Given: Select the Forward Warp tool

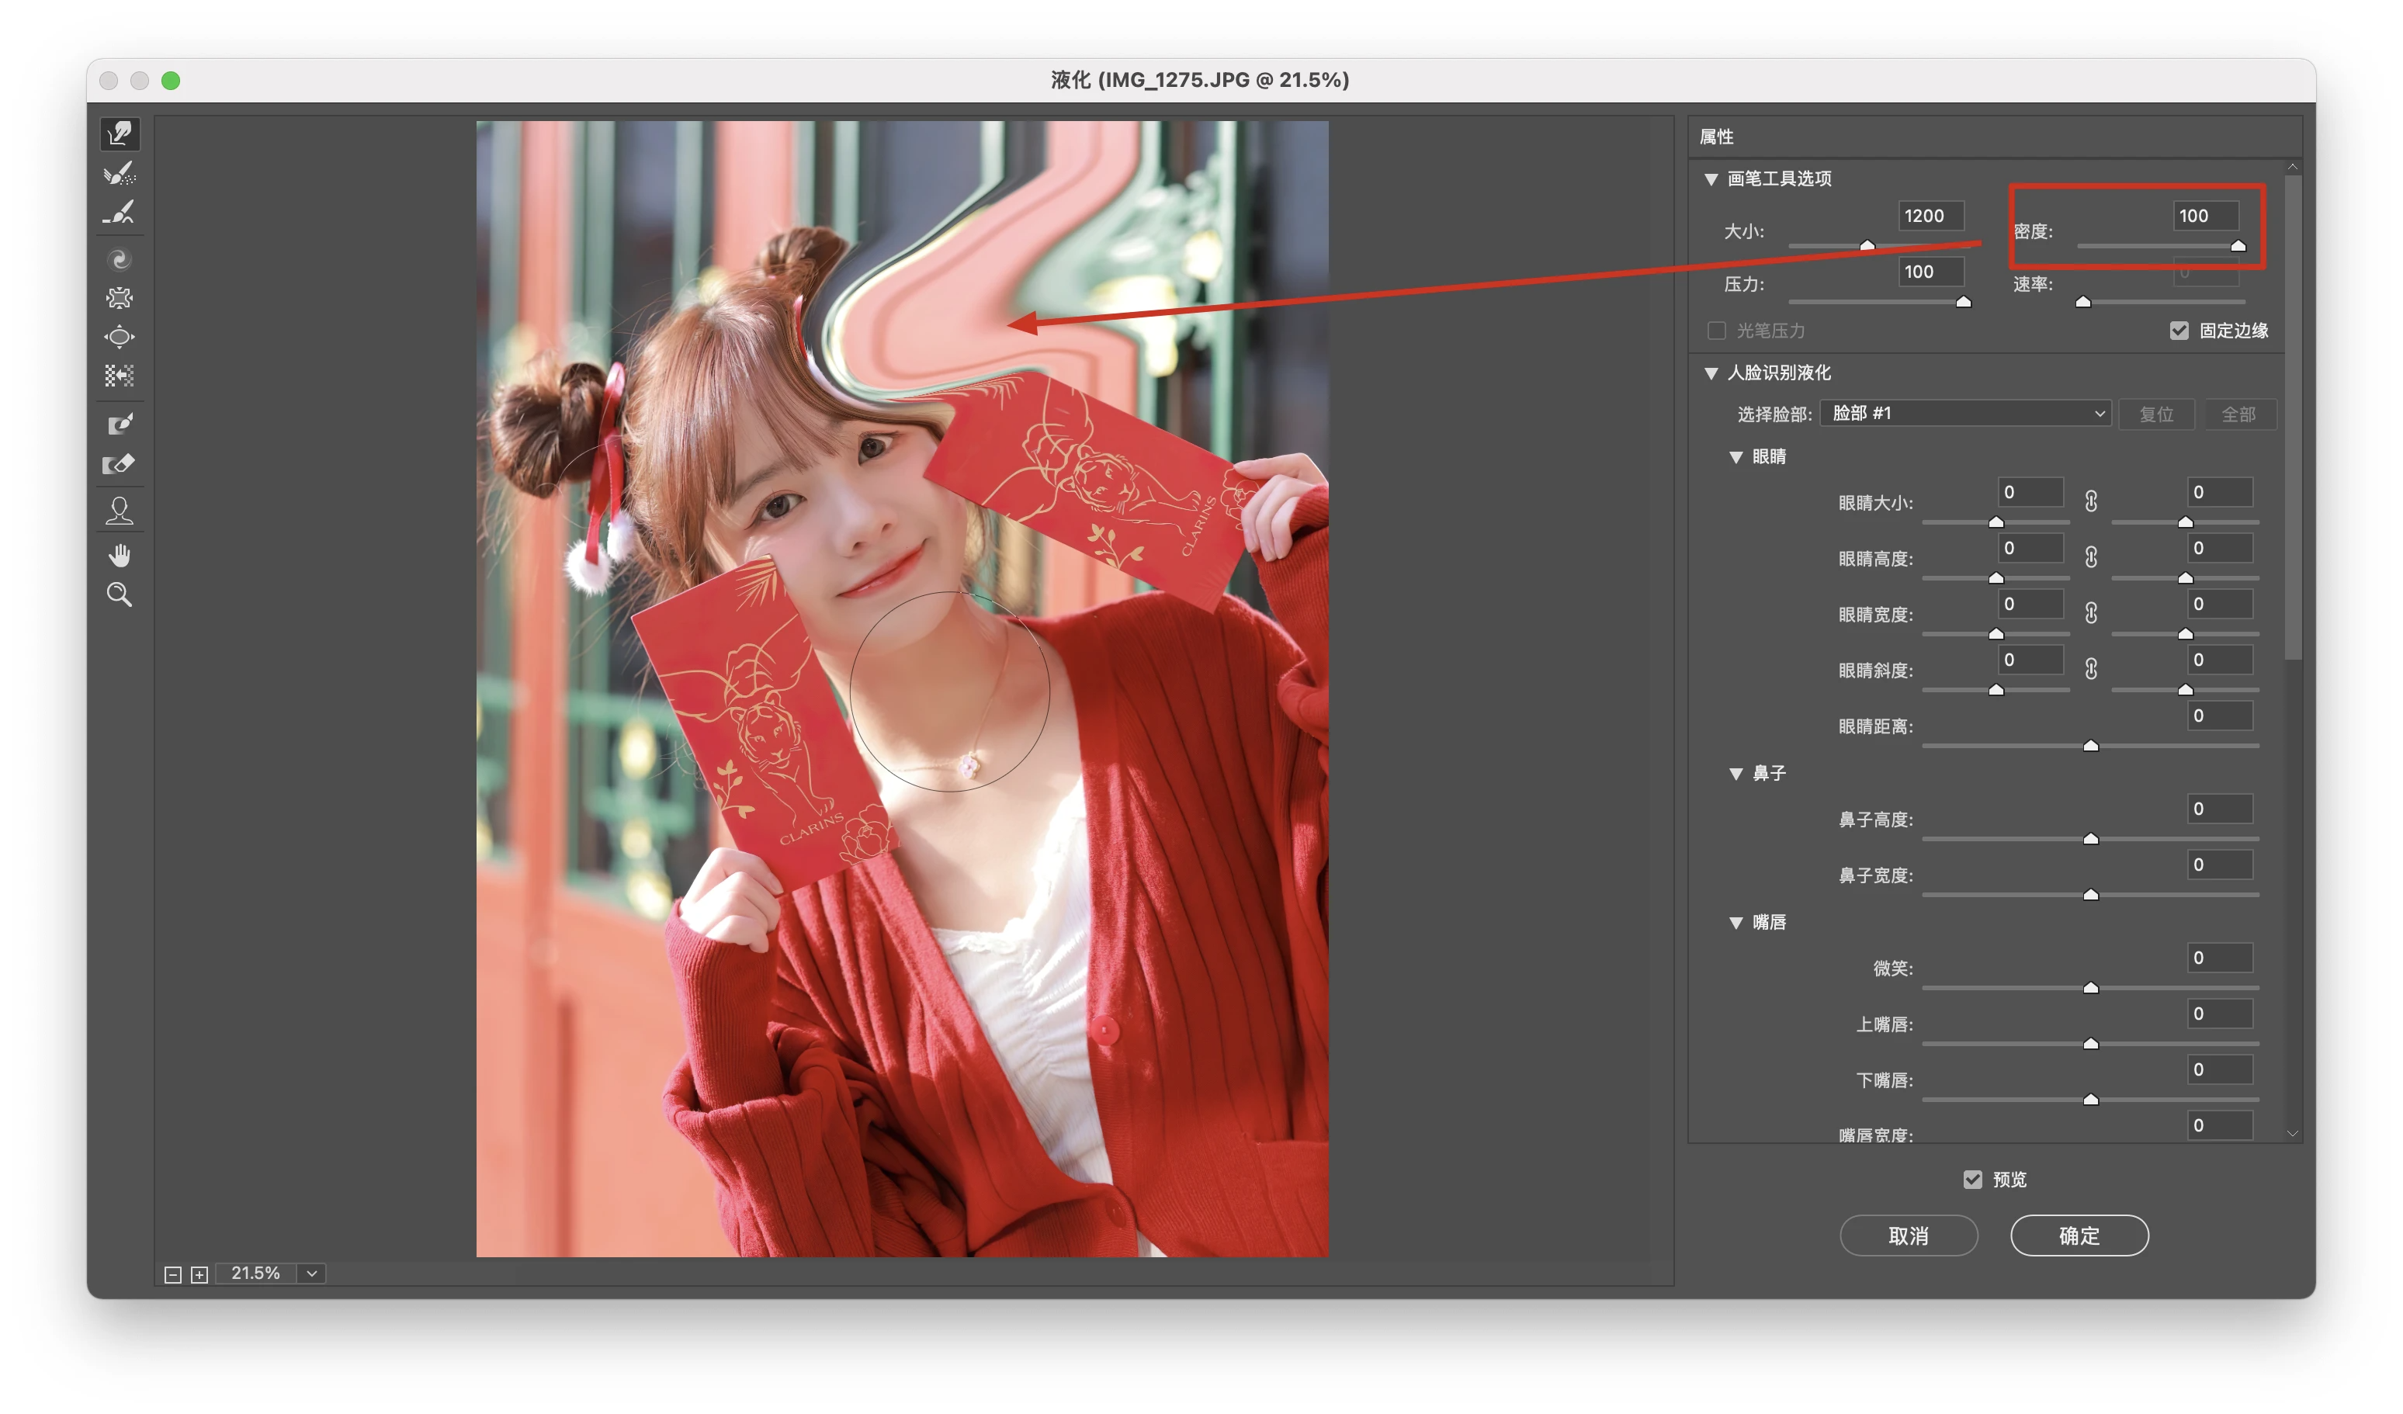Looking at the screenshot, I should [120, 133].
